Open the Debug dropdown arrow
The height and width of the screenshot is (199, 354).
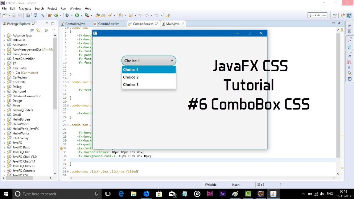[71, 15]
